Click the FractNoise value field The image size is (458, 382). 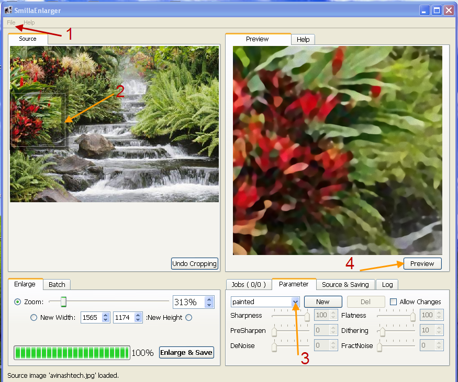(427, 345)
